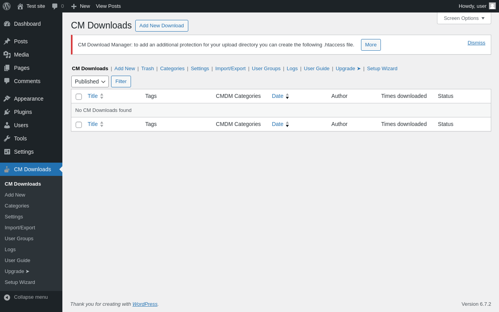Open the Import/Export submenu item in sidebar
Viewport: 499px width, 312px height.
tap(20, 227)
